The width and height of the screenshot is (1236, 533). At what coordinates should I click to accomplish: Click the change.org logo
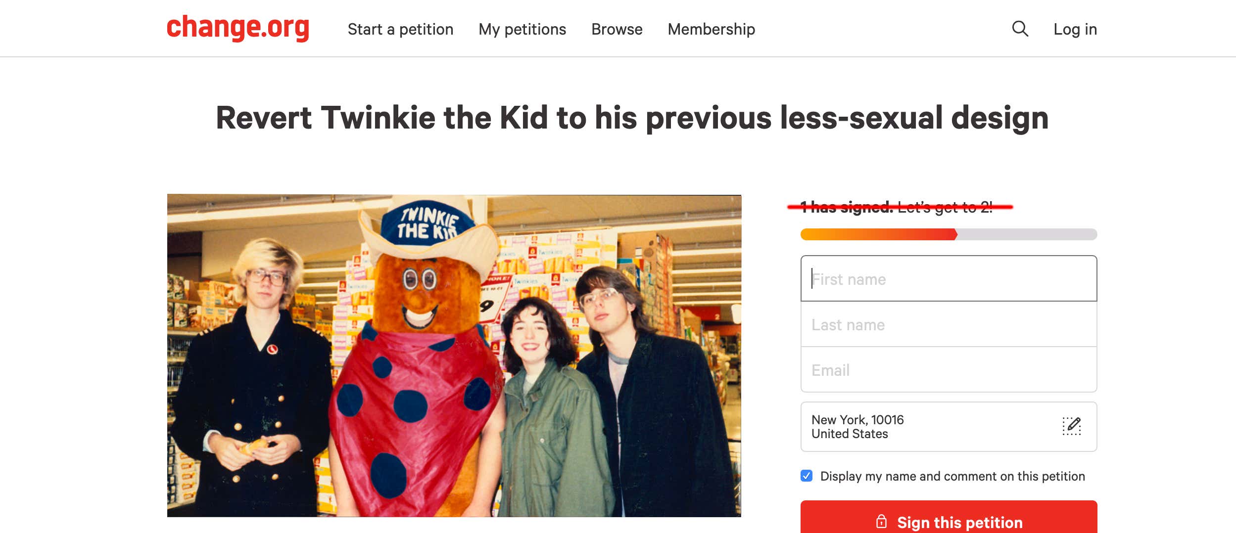pos(238,28)
